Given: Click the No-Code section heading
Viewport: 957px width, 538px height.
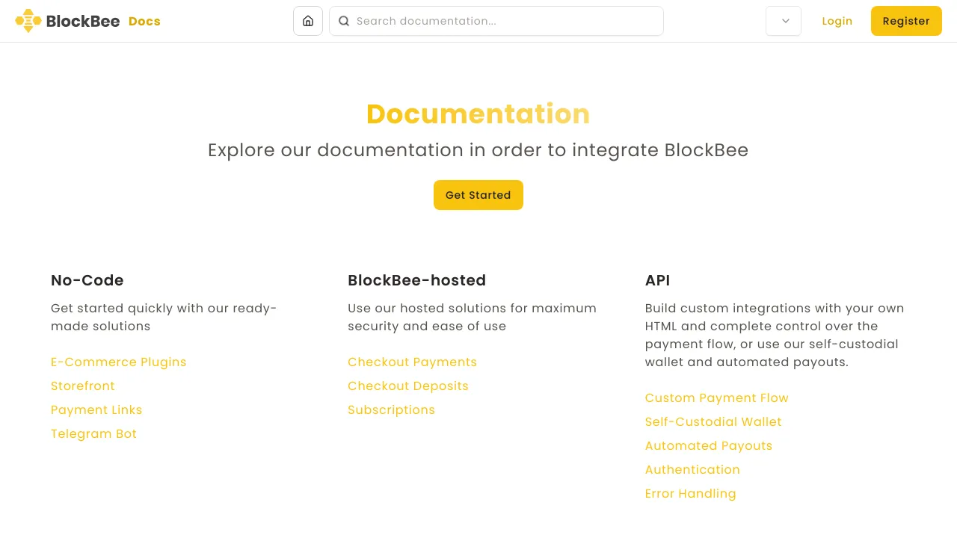Looking at the screenshot, I should pos(87,280).
